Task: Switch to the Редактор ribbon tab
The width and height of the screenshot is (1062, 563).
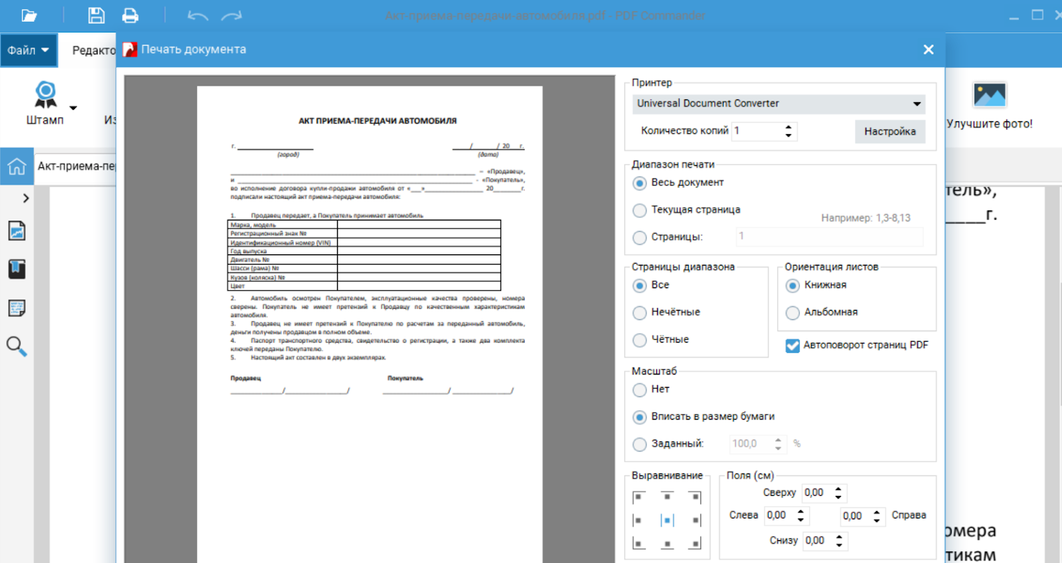Action: click(x=94, y=50)
